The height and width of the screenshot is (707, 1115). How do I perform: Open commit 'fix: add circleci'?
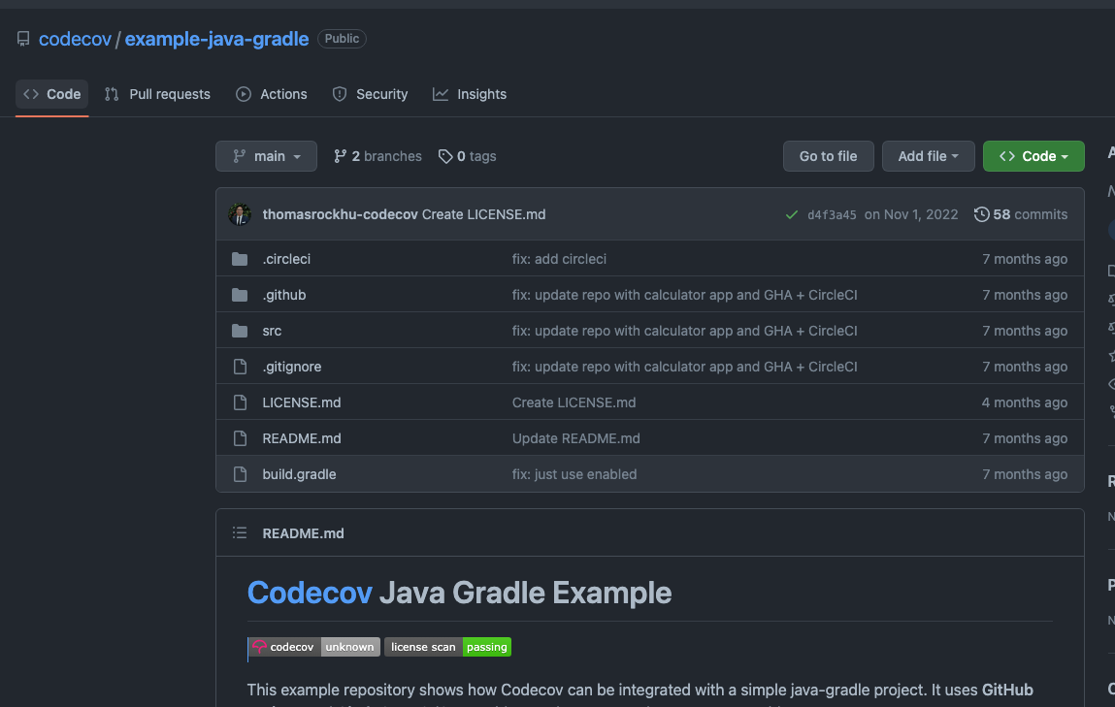click(559, 259)
